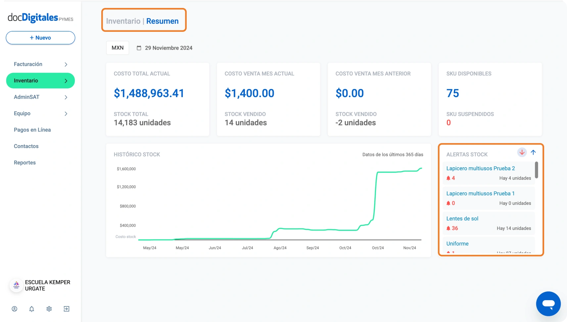Open the Reportes section
567x322 pixels.
coord(25,163)
